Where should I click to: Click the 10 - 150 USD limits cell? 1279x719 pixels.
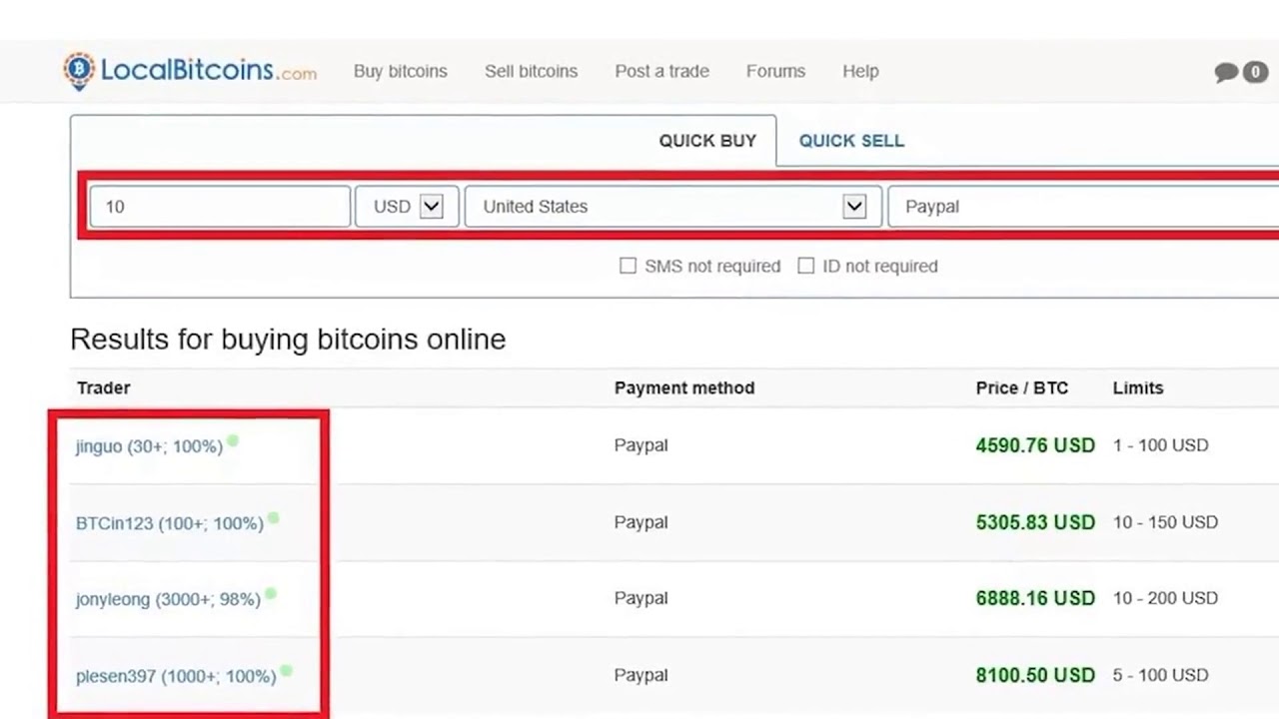coord(1165,522)
